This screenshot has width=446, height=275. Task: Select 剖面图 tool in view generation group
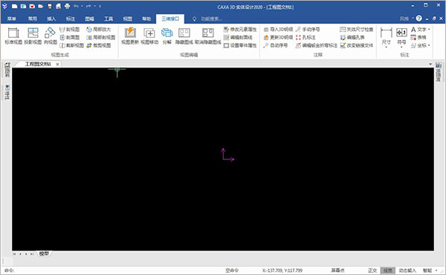point(69,37)
